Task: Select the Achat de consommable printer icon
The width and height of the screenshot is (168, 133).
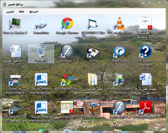Action: pyautogui.click(x=15, y=80)
